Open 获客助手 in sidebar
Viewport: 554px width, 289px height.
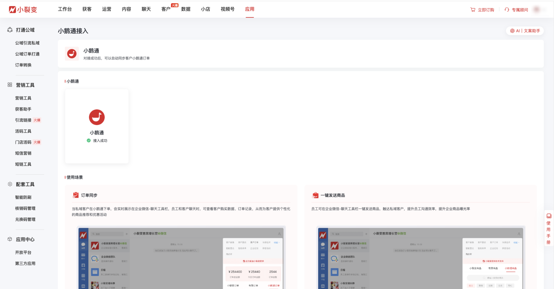(x=23, y=109)
